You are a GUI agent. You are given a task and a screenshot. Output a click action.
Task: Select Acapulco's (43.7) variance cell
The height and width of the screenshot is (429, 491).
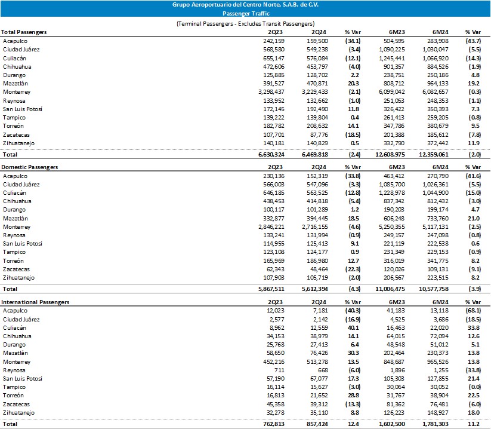click(x=475, y=41)
